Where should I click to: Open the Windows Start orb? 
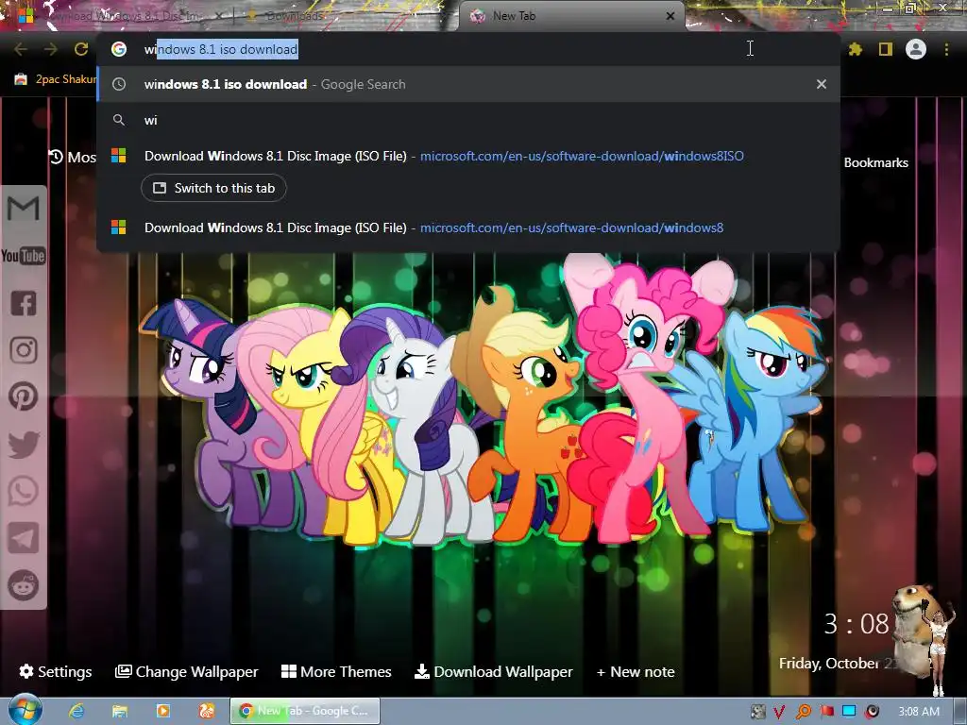pos(25,711)
